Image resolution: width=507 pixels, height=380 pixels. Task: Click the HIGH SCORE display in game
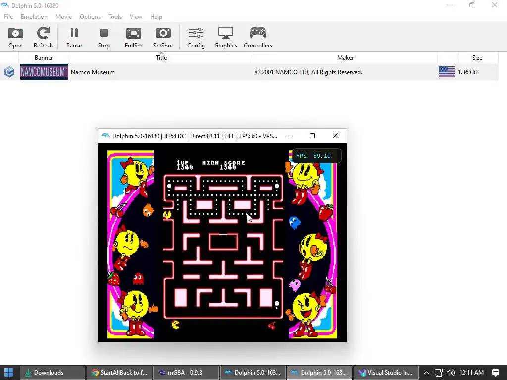(x=223, y=165)
